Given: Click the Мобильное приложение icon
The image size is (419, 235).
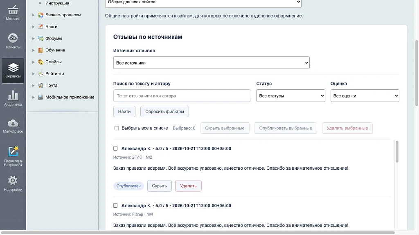Looking at the screenshot, I should coord(41,97).
